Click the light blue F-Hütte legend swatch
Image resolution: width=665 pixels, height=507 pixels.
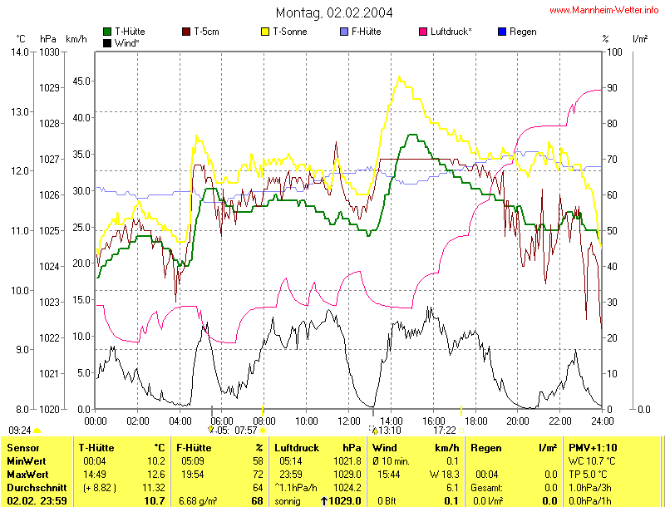tap(345, 32)
